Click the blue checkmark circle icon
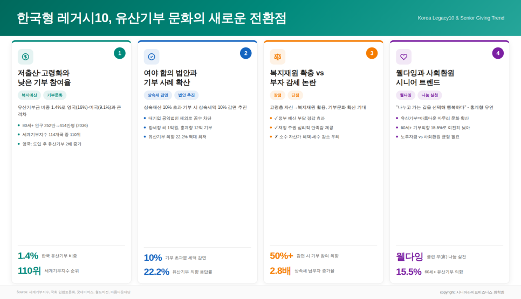The width and height of the screenshot is (521, 299). coord(152,57)
